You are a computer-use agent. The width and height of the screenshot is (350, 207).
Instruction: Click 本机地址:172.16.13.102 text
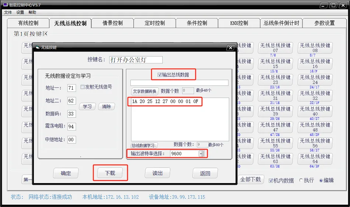click(x=111, y=197)
